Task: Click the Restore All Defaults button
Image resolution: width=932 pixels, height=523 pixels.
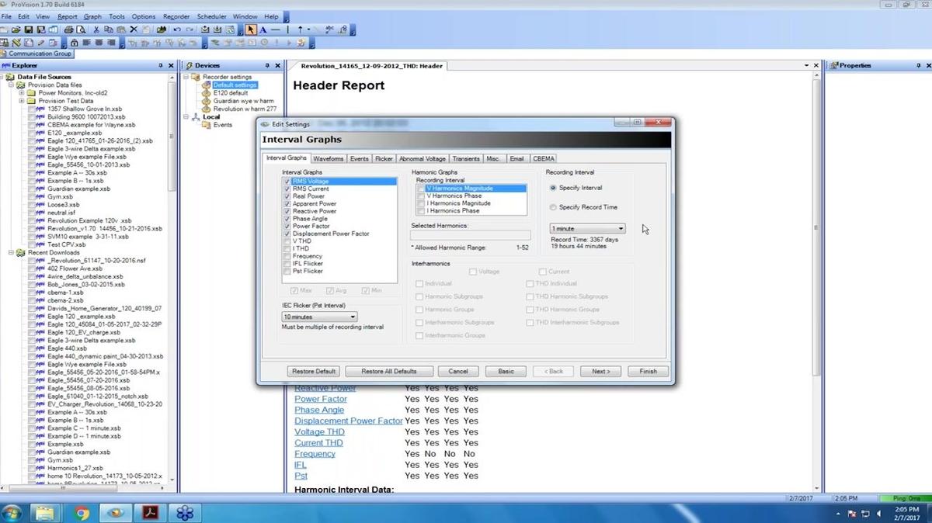Action: click(x=388, y=371)
